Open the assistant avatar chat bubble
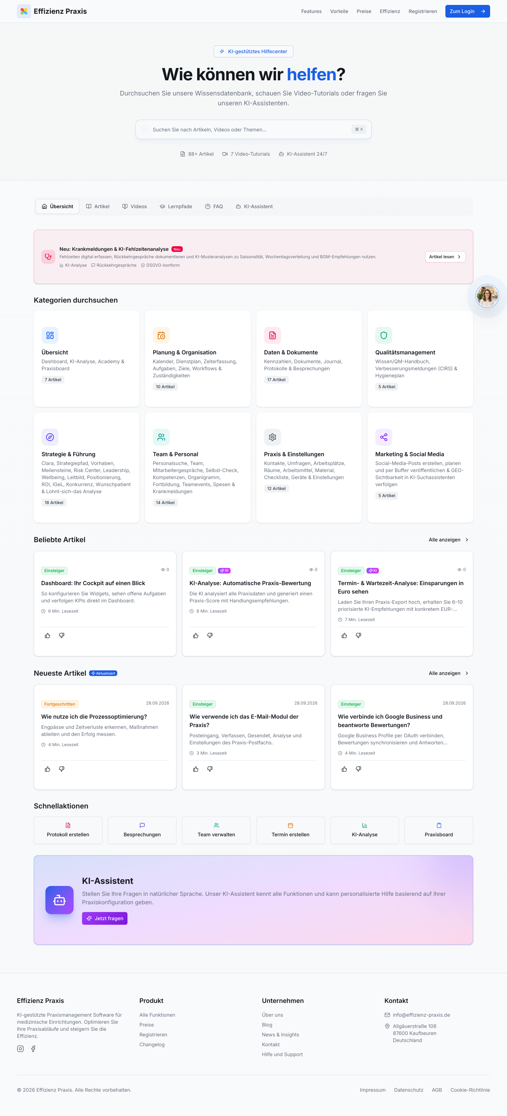 487,296
